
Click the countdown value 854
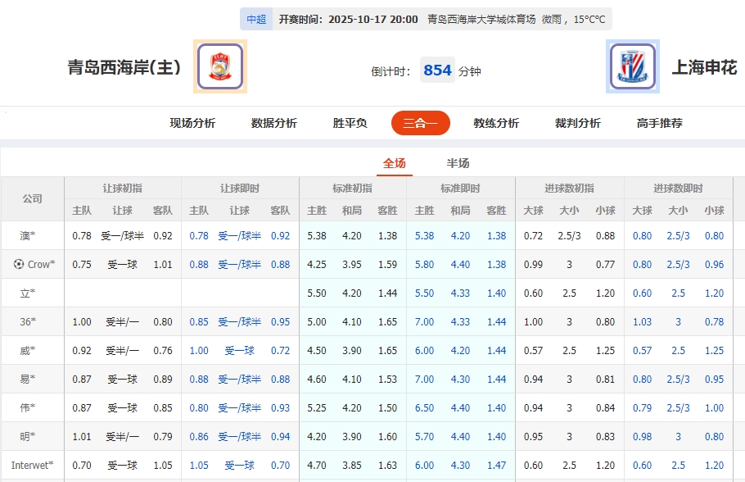click(438, 70)
